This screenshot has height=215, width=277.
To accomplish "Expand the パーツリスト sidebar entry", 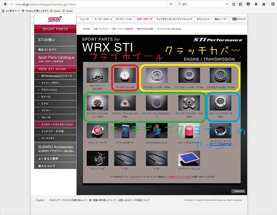I will (x=55, y=138).
